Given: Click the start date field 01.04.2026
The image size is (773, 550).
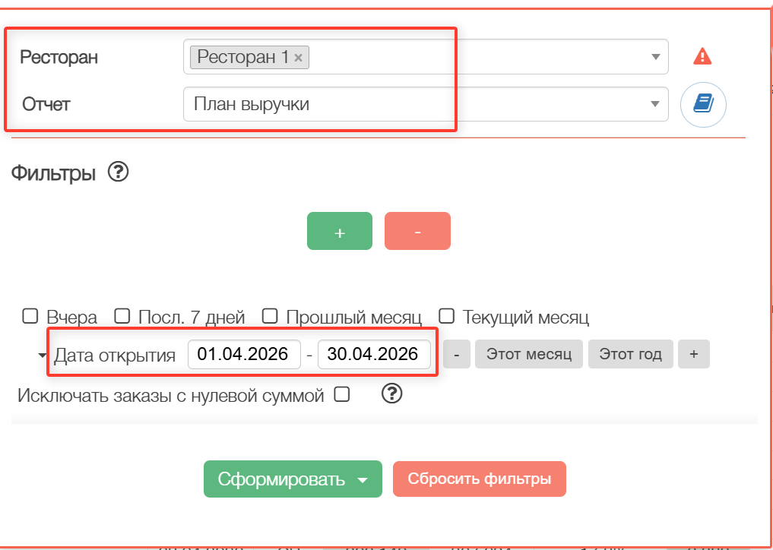Looking at the screenshot, I should pos(244,354).
